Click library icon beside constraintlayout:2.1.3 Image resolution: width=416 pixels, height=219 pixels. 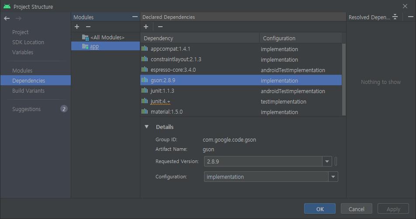click(x=145, y=59)
